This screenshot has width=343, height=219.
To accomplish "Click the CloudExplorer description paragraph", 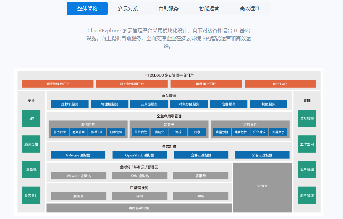I will click(169, 38).
